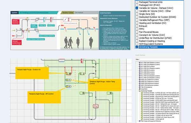191x123 pixels.
Task: Enable Underfloor Air Distribution (UFAD) checkbox
Action: 137,38
